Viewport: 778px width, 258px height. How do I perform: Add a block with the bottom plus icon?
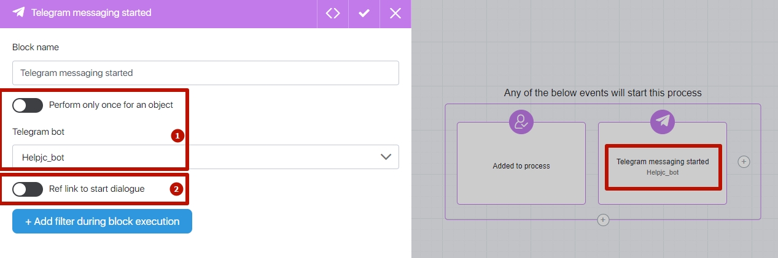603,219
